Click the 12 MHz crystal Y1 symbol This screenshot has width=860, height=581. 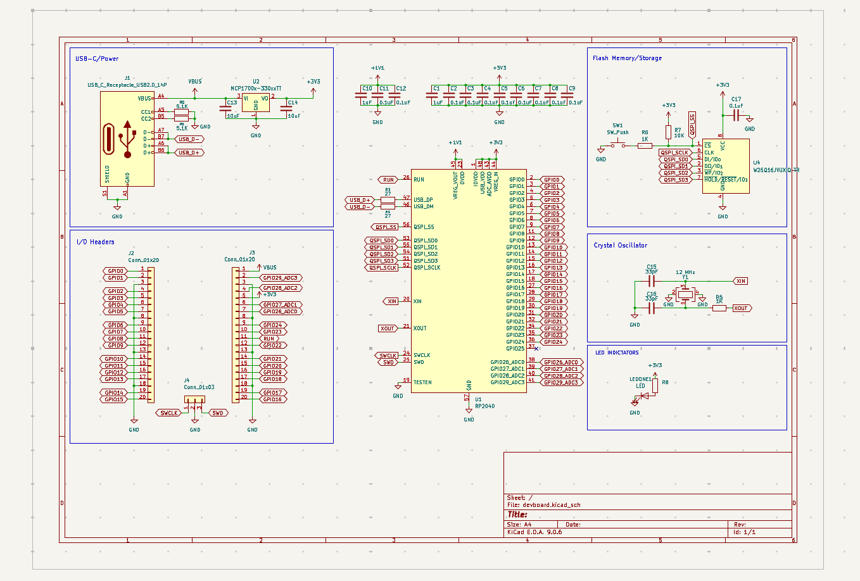685,294
